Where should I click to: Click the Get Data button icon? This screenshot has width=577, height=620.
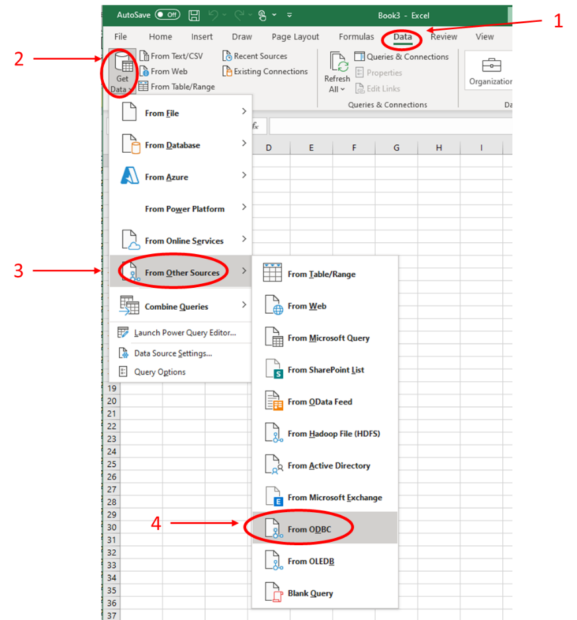coord(123,65)
